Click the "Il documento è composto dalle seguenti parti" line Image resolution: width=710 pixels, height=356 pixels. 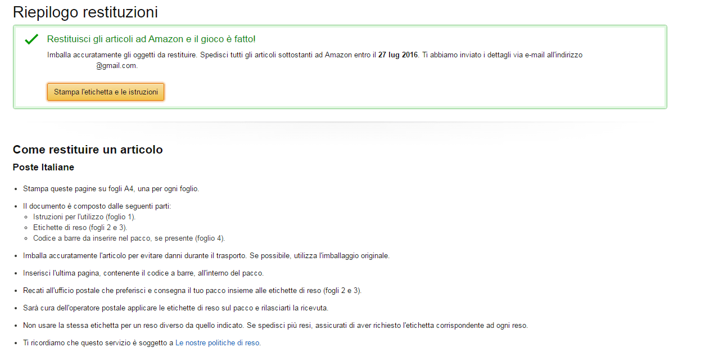pos(97,206)
